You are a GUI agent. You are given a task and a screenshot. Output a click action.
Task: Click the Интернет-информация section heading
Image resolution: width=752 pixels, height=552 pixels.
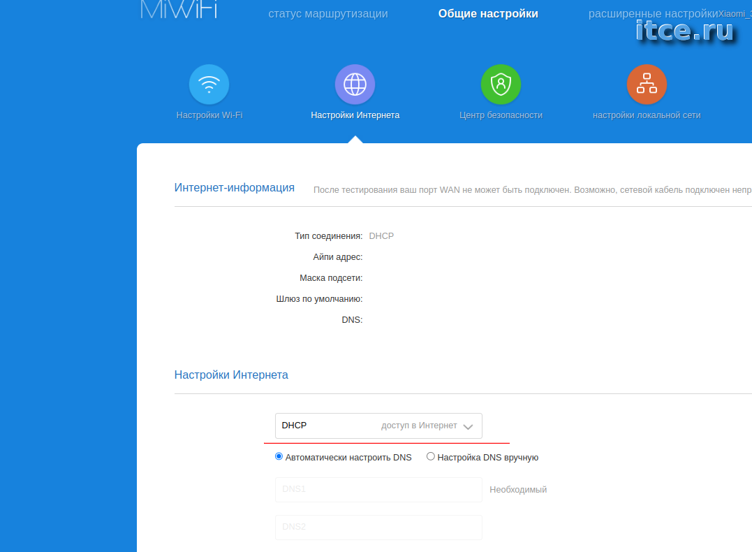click(235, 188)
